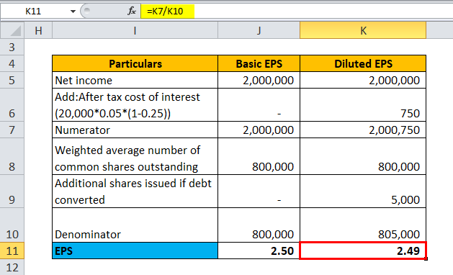453x275 pixels.
Task: Click Basic EPS numerator 2,000,000
Action: (x=259, y=130)
